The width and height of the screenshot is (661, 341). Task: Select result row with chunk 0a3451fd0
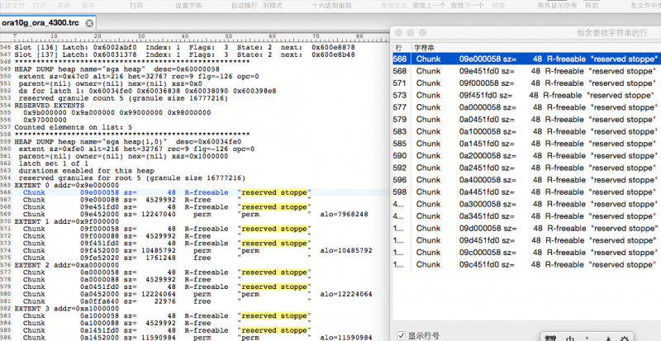(x=527, y=215)
